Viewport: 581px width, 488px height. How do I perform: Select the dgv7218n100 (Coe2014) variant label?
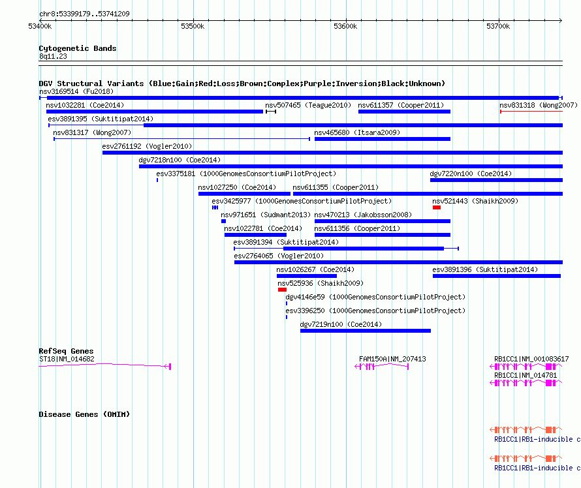click(180, 160)
